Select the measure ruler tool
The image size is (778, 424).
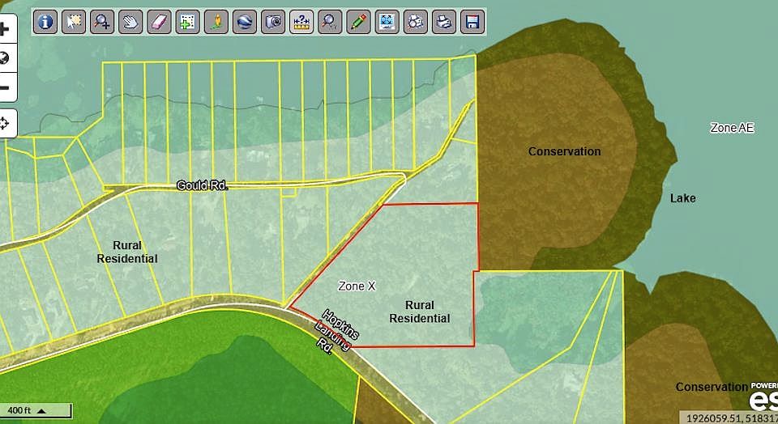point(301,22)
